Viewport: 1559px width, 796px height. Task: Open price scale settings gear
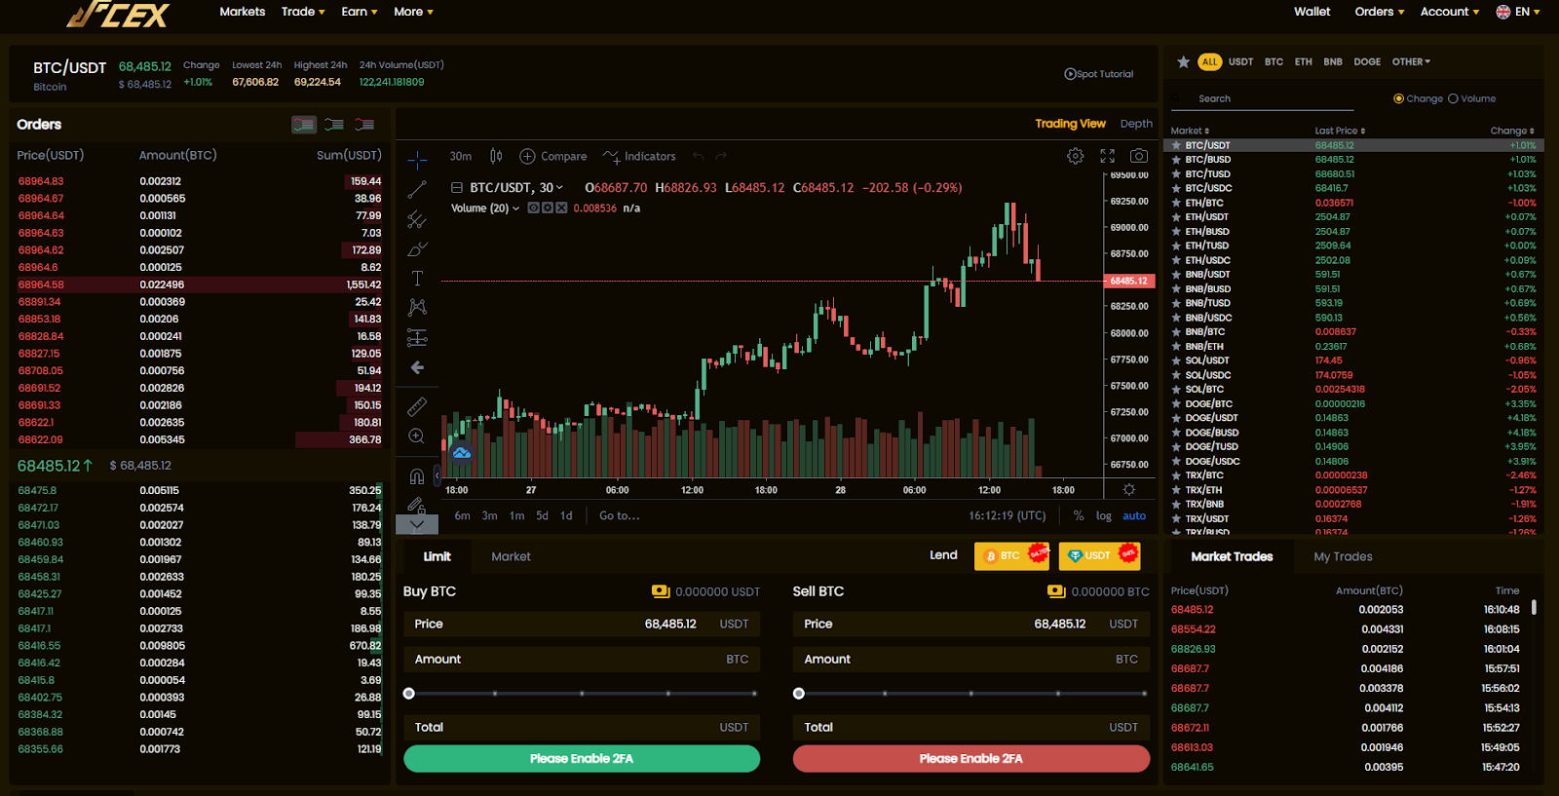[1128, 490]
